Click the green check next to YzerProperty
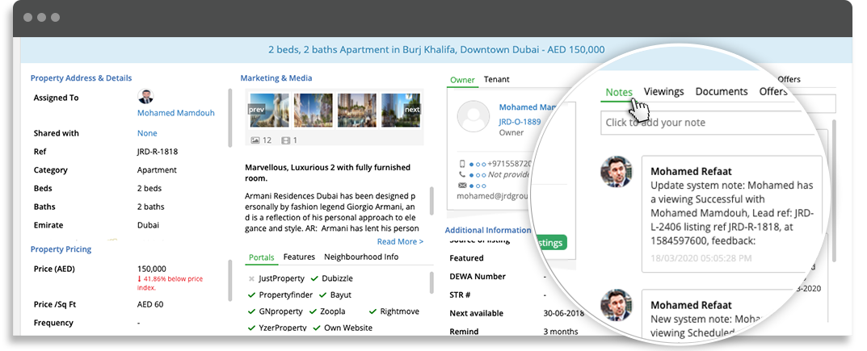 click(x=251, y=328)
